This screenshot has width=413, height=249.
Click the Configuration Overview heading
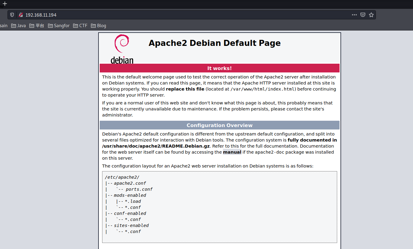tap(220, 125)
